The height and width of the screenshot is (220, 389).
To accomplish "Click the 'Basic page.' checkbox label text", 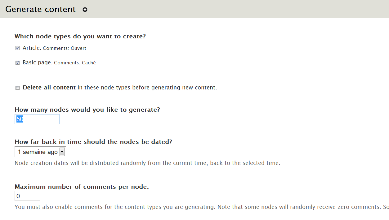I will pyautogui.click(x=37, y=63).
